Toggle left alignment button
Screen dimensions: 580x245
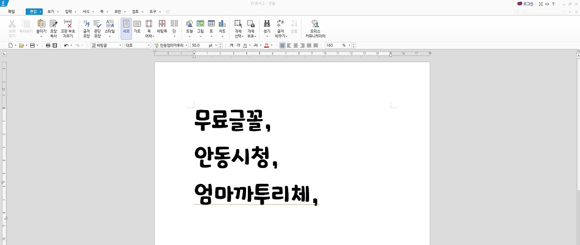click(289, 45)
